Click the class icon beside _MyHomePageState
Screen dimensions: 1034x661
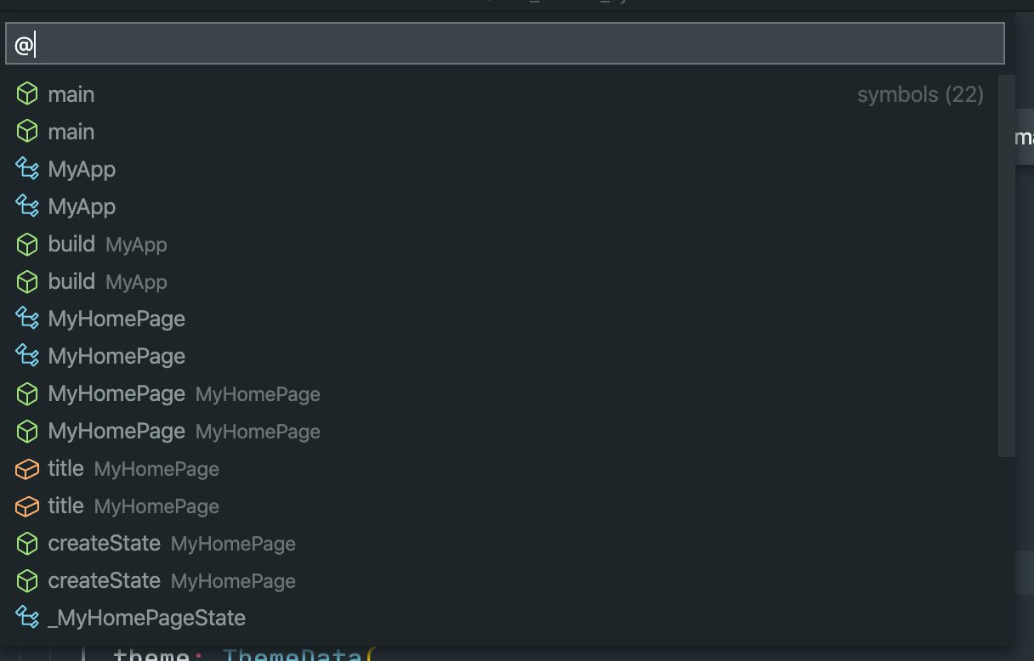click(x=27, y=618)
